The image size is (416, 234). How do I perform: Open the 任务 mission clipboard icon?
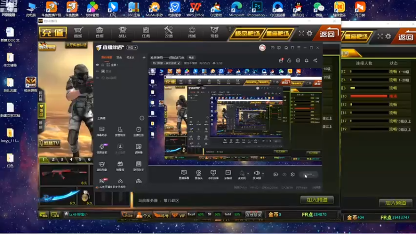point(146,32)
